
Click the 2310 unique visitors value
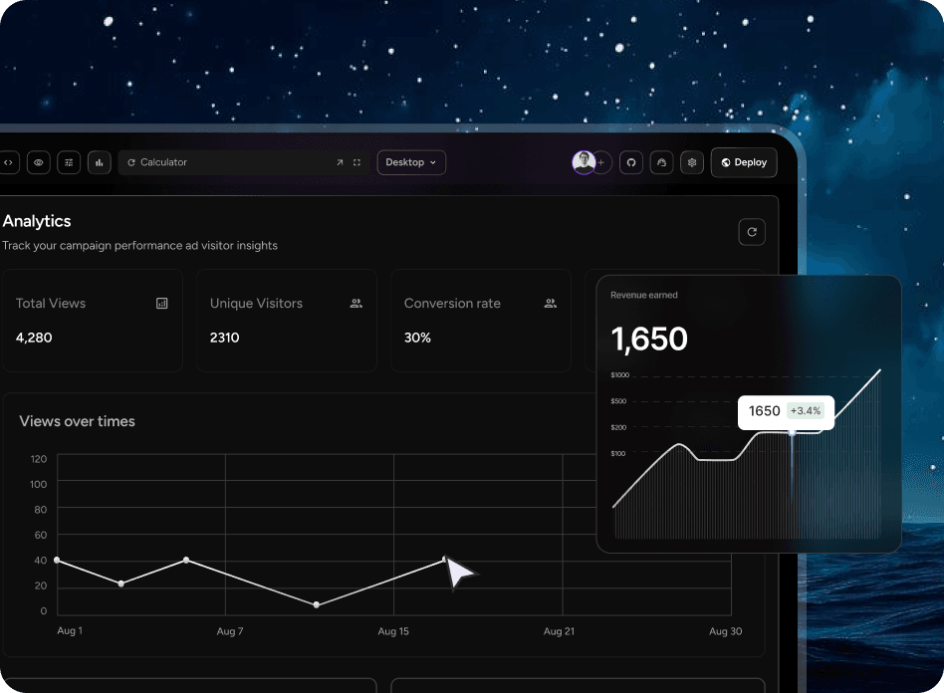pos(225,338)
